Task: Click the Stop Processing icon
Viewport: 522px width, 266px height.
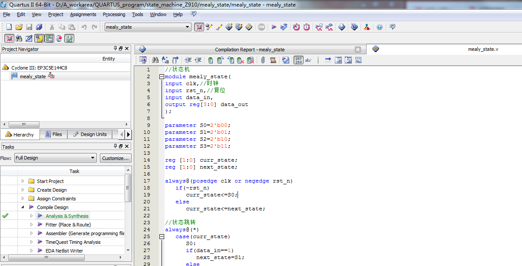Action: tap(261, 27)
